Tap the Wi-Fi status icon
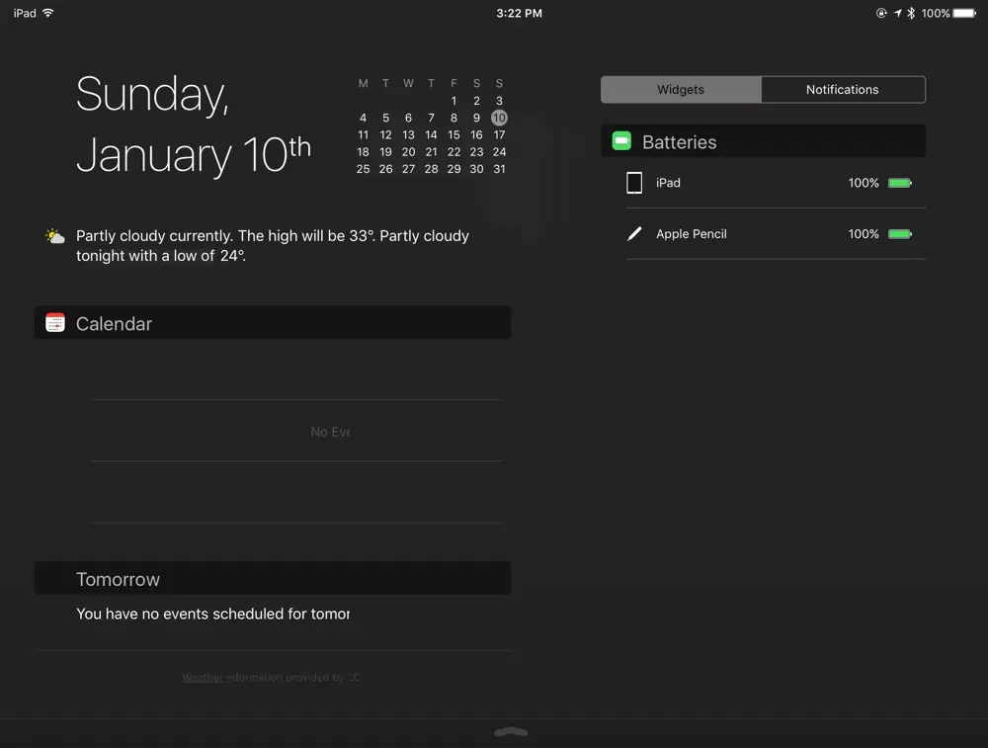Image resolution: width=988 pixels, height=748 pixels. 48,13
